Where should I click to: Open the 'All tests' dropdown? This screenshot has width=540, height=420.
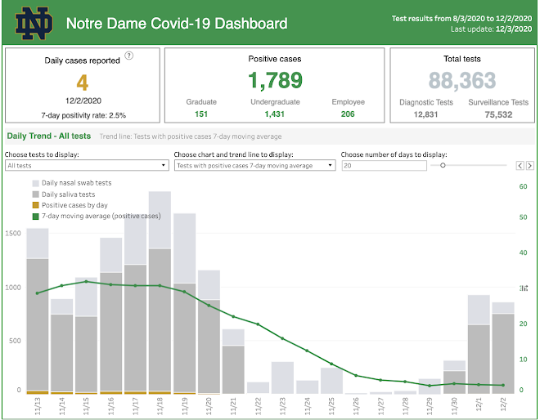click(87, 165)
